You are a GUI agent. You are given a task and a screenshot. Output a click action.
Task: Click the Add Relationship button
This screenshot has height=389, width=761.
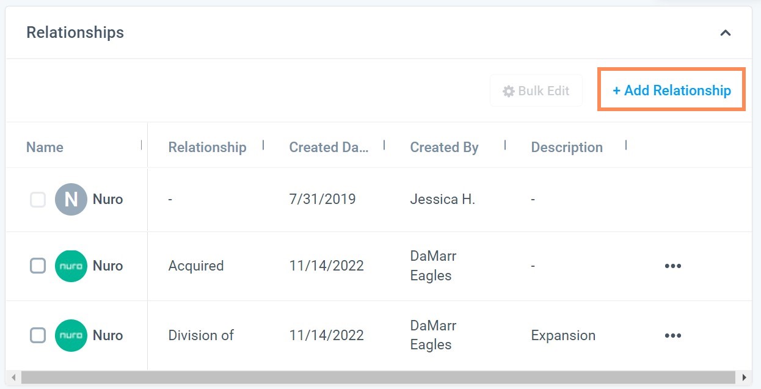(x=671, y=90)
